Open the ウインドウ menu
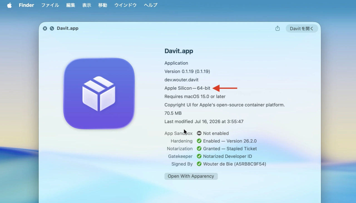 [x=125, y=5]
